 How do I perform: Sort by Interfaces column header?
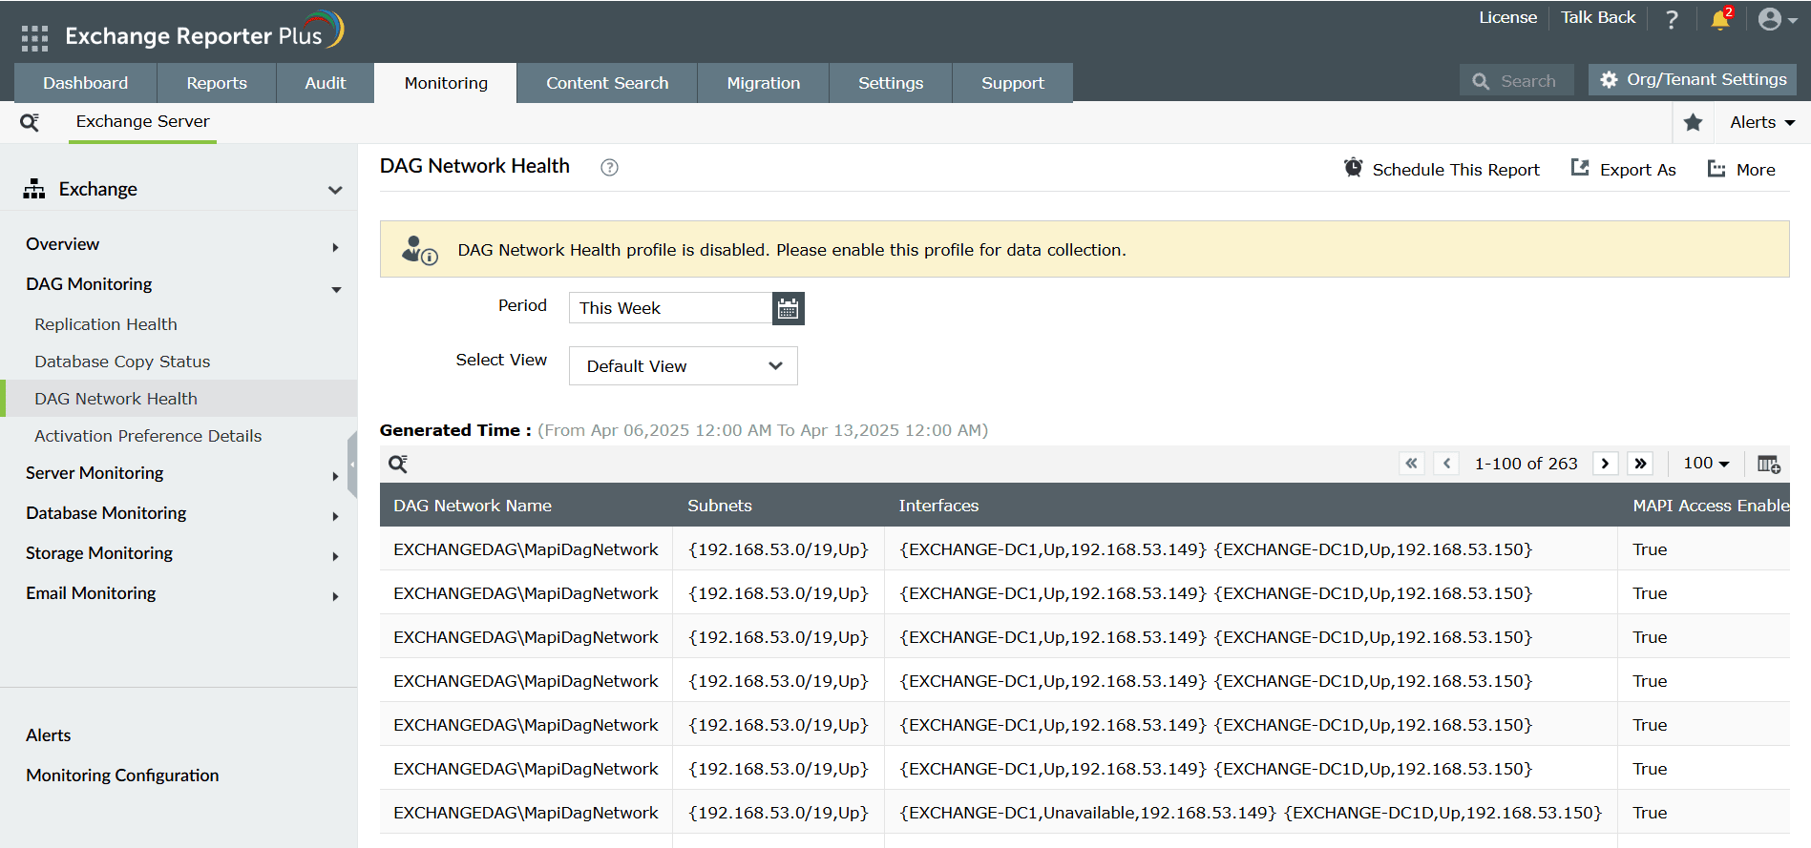pos(938,506)
